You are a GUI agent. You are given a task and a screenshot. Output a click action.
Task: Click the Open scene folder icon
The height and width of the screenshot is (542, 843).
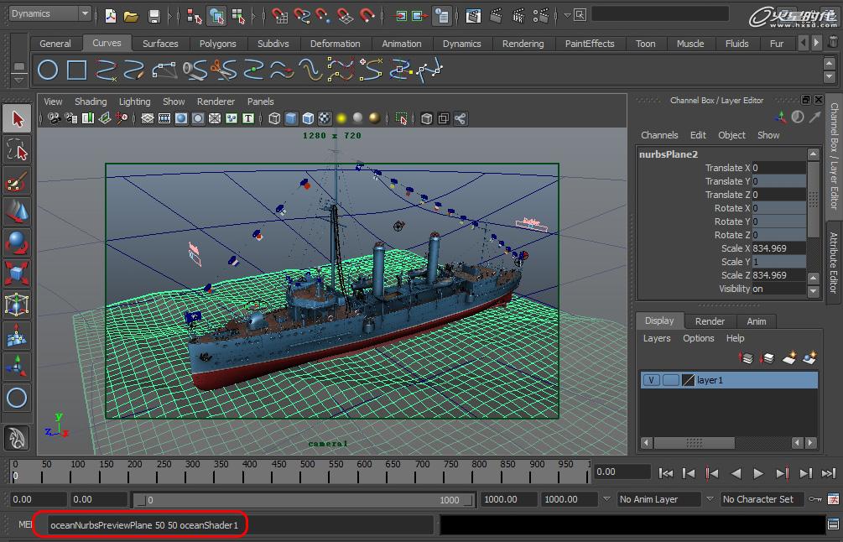click(x=131, y=15)
